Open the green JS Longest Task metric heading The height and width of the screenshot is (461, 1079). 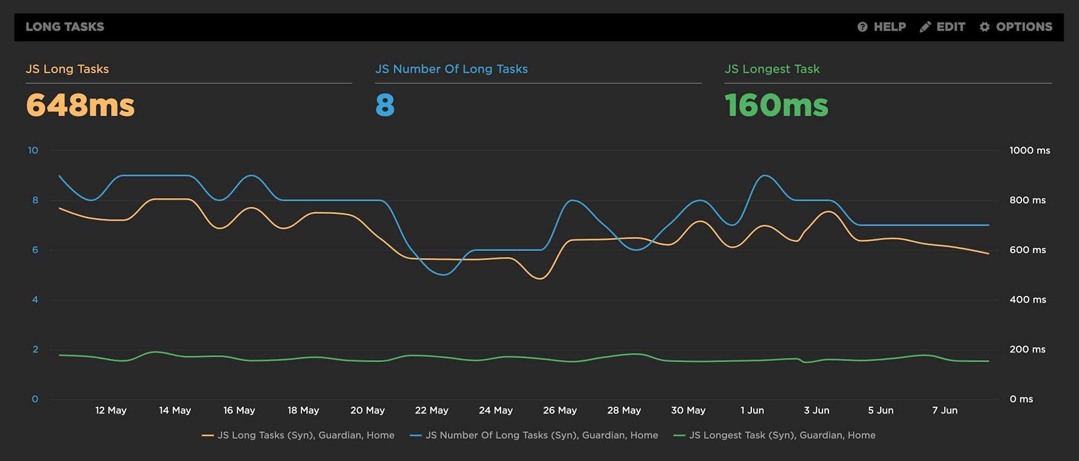(771, 69)
